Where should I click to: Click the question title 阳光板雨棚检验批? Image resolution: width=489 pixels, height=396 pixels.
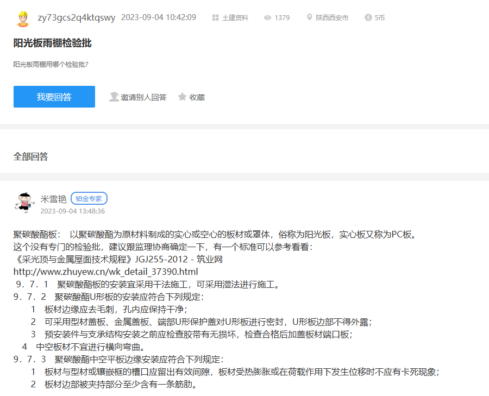click(x=52, y=43)
